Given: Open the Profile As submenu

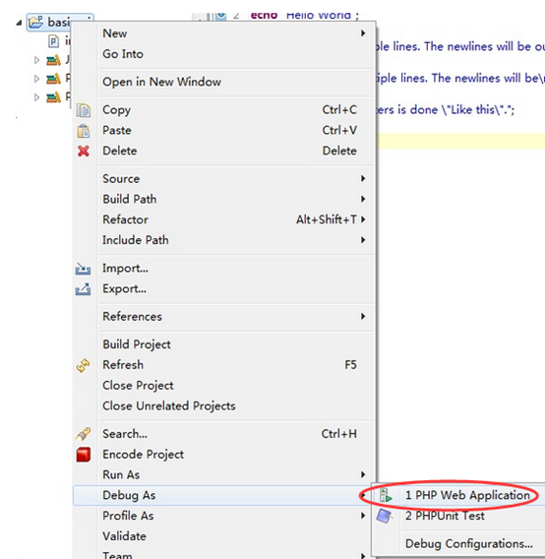Looking at the screenshot, I should 224,516.
